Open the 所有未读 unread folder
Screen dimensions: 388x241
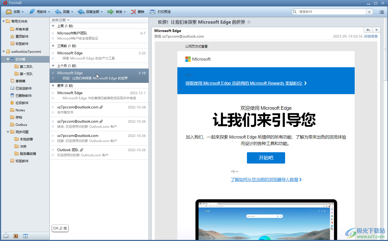[x=19, y=29]
